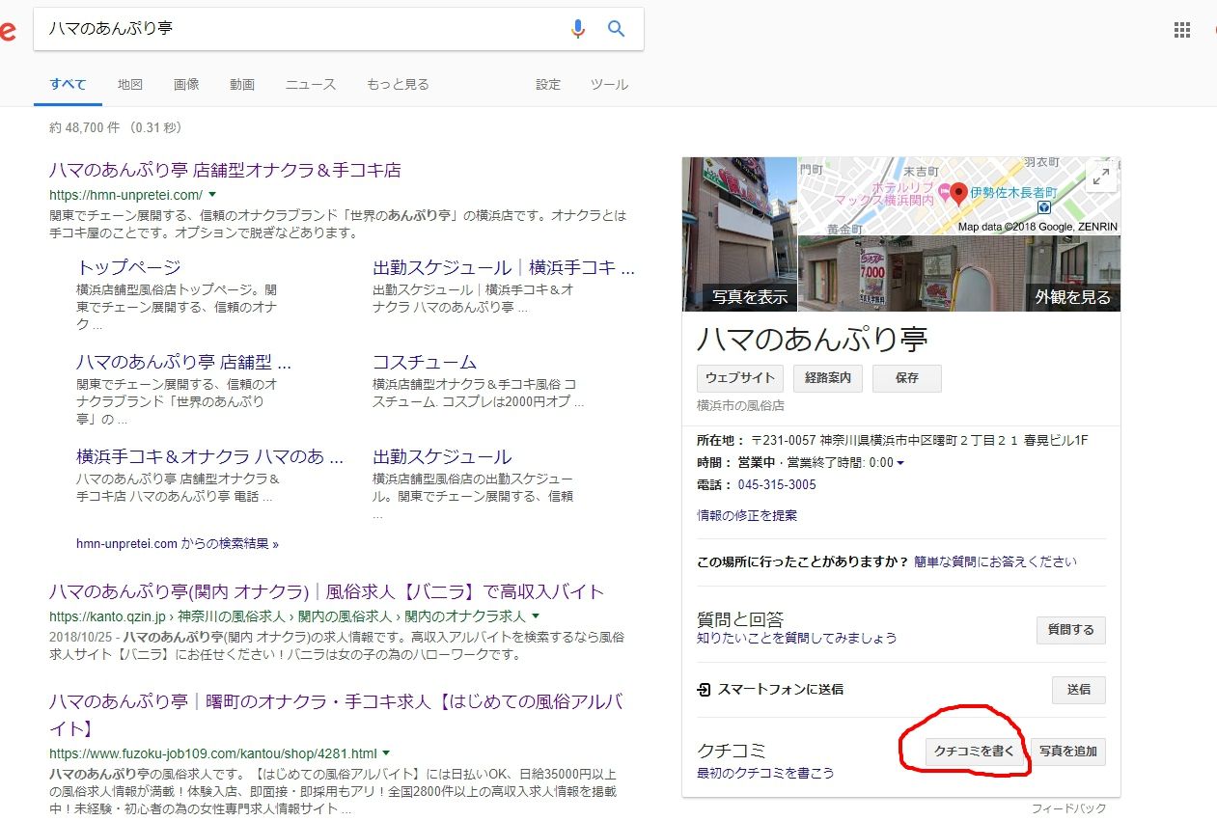
Task: Expand business hours dropdown arrow
Action: click(900, 464)
